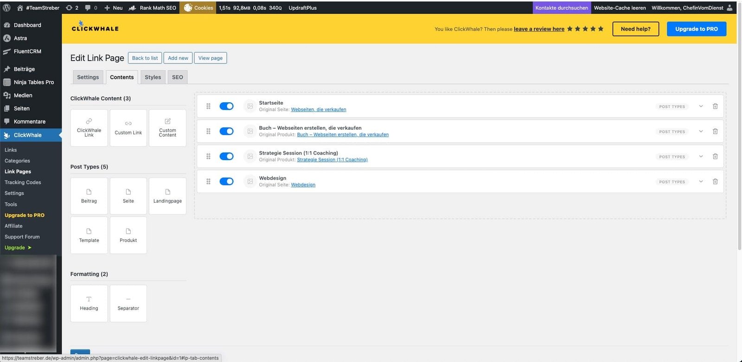Click the trash icon for Webdesign row
Viewport: 742px width, 362px height.
tap(715, 181)
